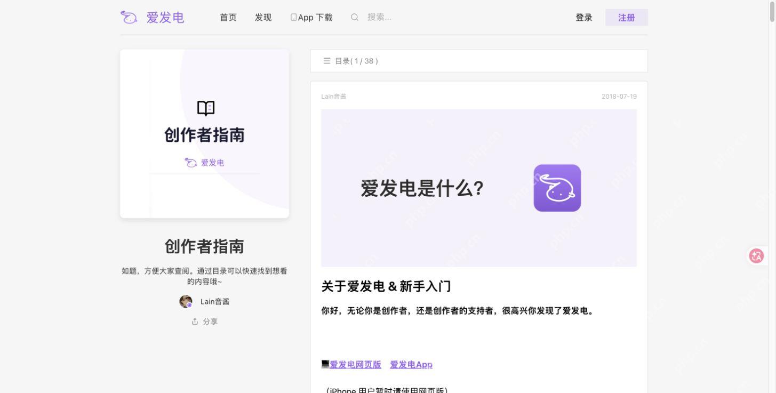The width and height of the screenshot is (776, 393).
Task: Click the 注册 button
Action: coord(627,18)
